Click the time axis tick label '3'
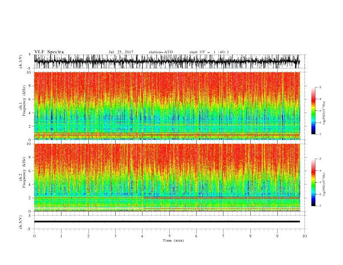Image resolution: width=343 pixels, height=265 pixels. pos(115,236)
